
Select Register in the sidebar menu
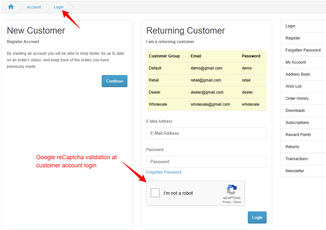(x=303, y=38)
